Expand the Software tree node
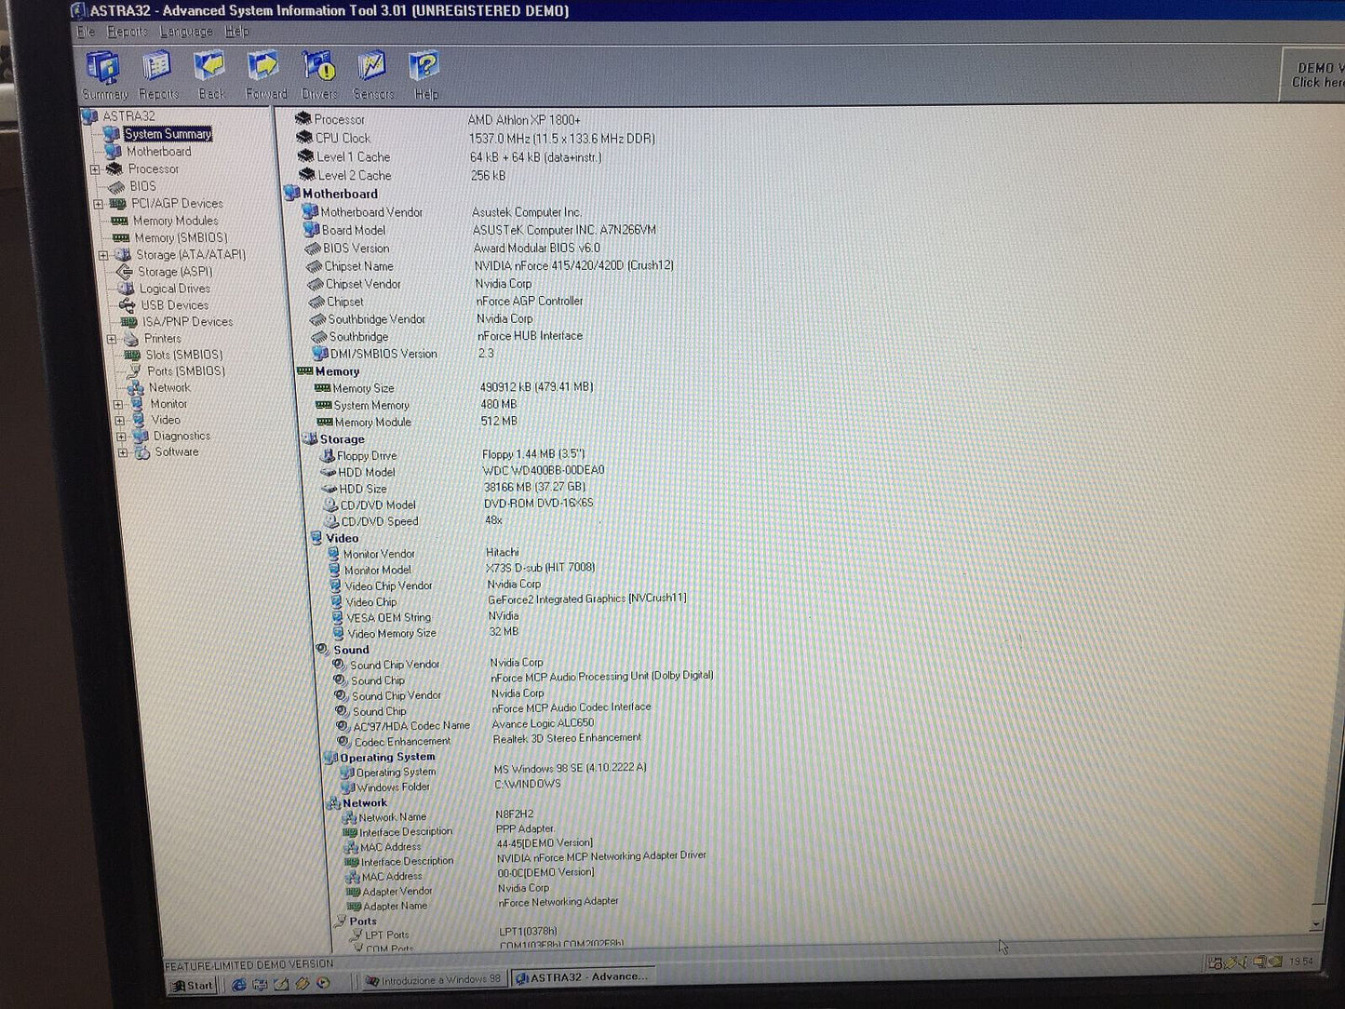 tap(124, 452)
